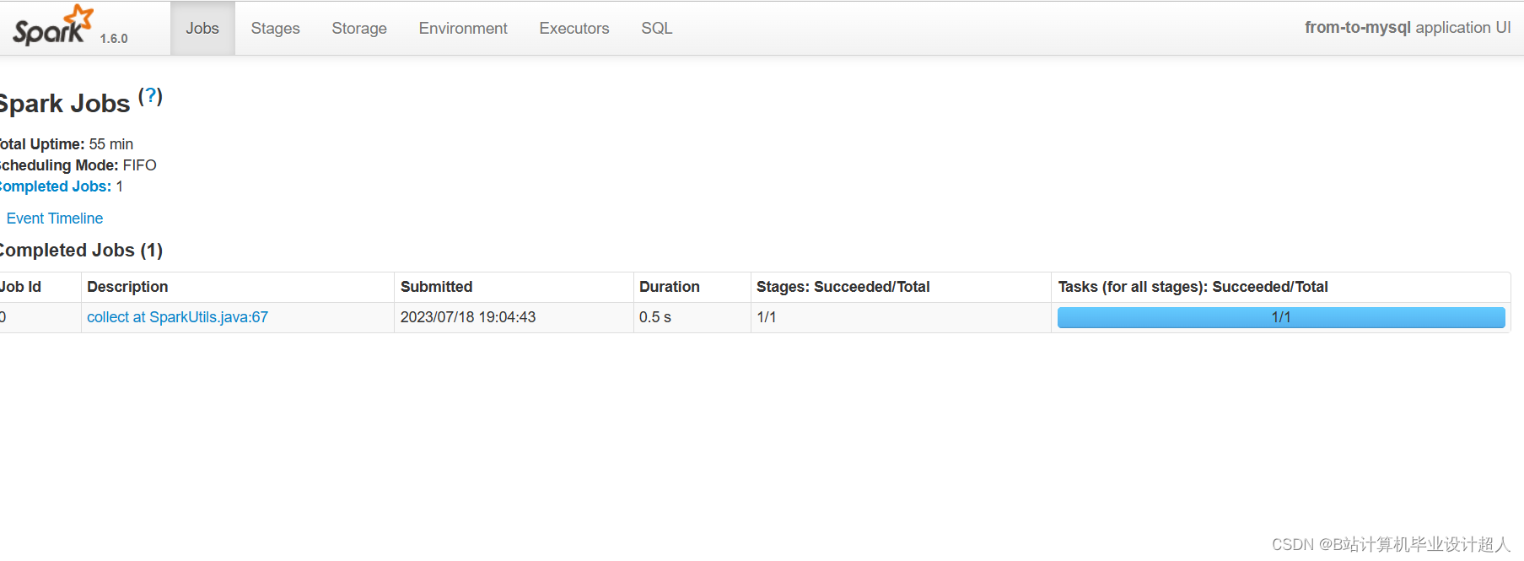Click the Completed Jobs (1) heading
The width and height of the screenshot is (1524, 561).
click(x=81, y=251)
